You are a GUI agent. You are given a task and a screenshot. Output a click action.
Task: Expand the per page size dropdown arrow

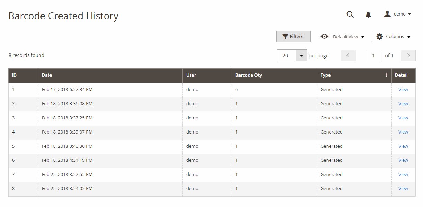pos(301,56)
